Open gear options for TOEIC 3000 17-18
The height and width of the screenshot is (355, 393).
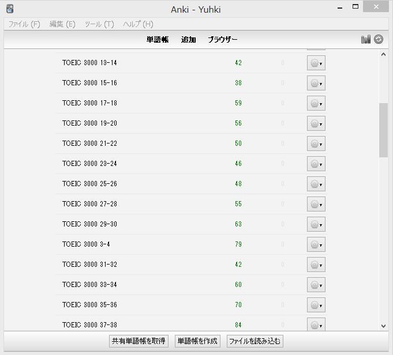coord(316,103)
